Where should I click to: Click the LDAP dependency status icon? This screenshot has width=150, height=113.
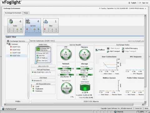(x=33, y=86)
